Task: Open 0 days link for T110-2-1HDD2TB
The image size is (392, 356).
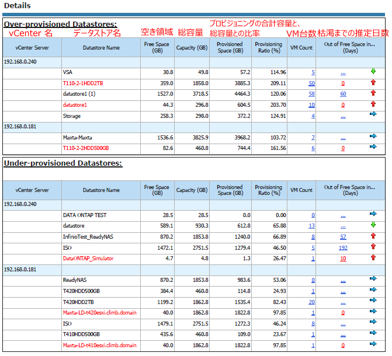Action: (x=343, y=83)
